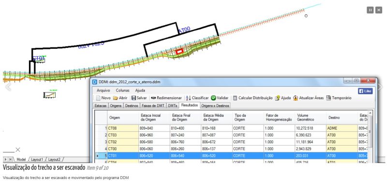Open the Colunas menu
Screen dimensions: 387x181
(x=122, y=90)
